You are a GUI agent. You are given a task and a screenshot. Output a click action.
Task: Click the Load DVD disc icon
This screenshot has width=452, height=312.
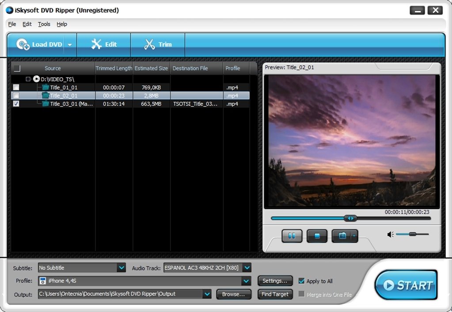[x=23, y=44]
